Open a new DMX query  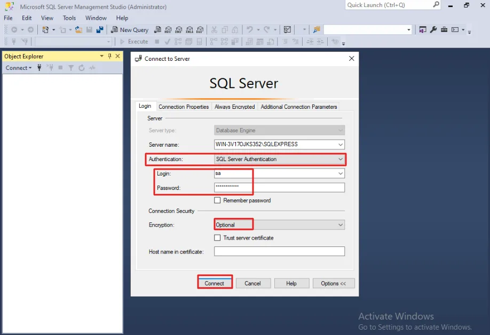pos(179,30)
